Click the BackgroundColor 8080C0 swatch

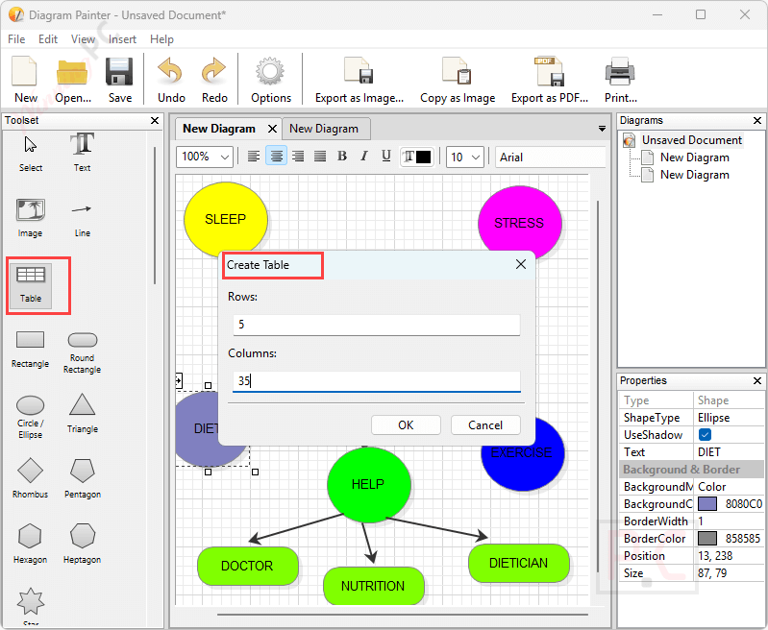707,503
